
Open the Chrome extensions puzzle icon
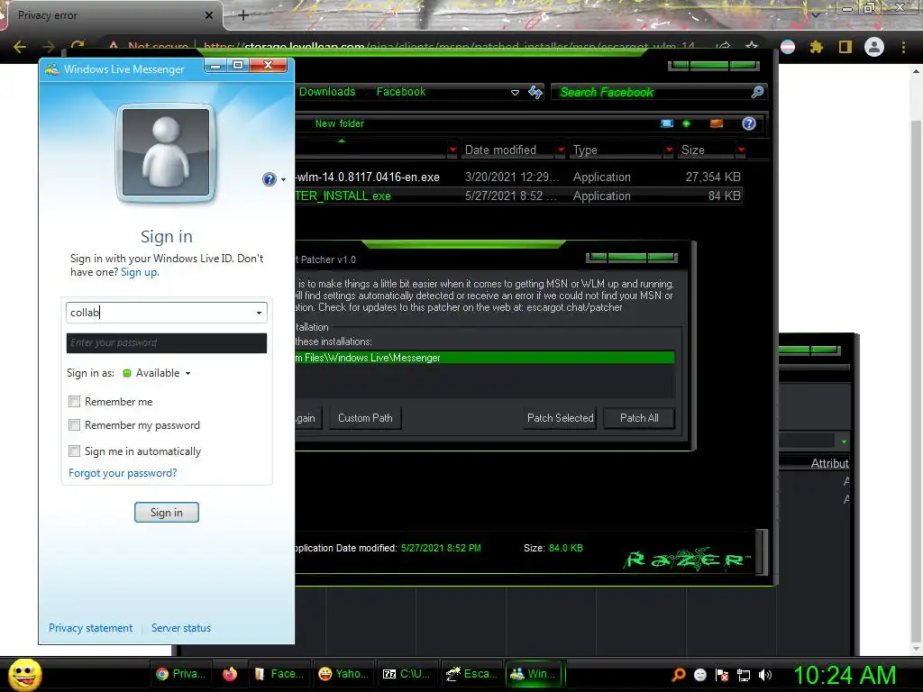click(x=816, y=47)
